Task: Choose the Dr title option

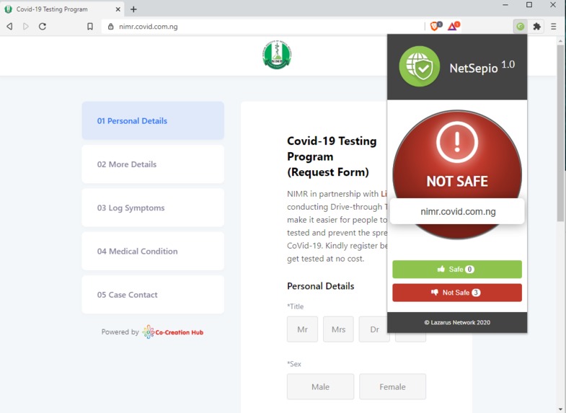Action: 374,329
